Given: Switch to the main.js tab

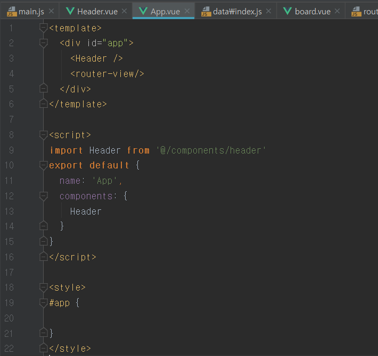Looking at the screenshot, I should coord(30,11).
